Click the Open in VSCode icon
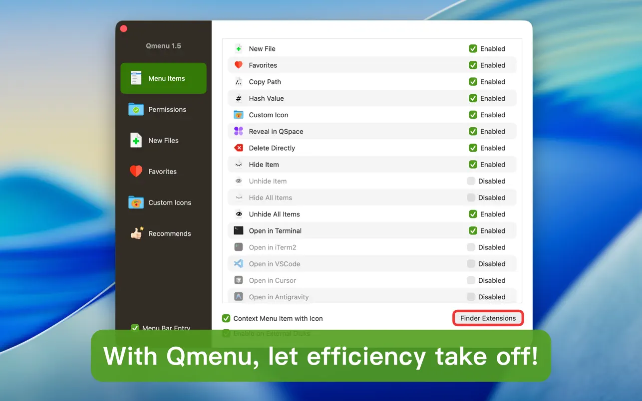 pyautogui.click(x=239, y=263)
